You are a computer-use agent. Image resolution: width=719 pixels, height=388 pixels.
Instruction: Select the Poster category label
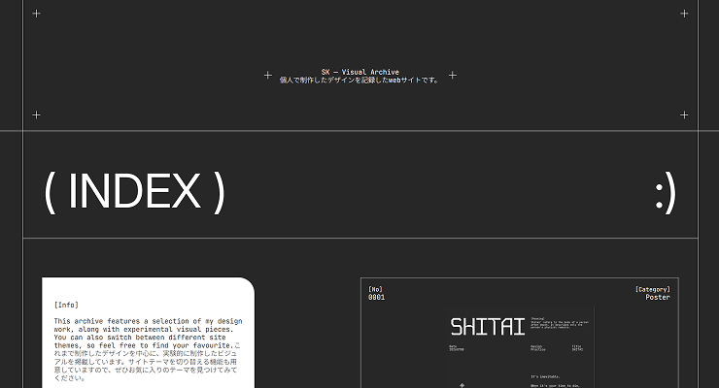(x=658, y=298)
